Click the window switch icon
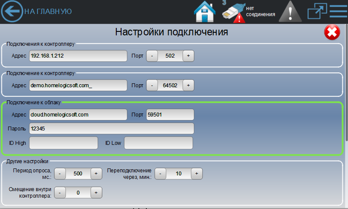The image size is (348, 209). pos(317,11)
